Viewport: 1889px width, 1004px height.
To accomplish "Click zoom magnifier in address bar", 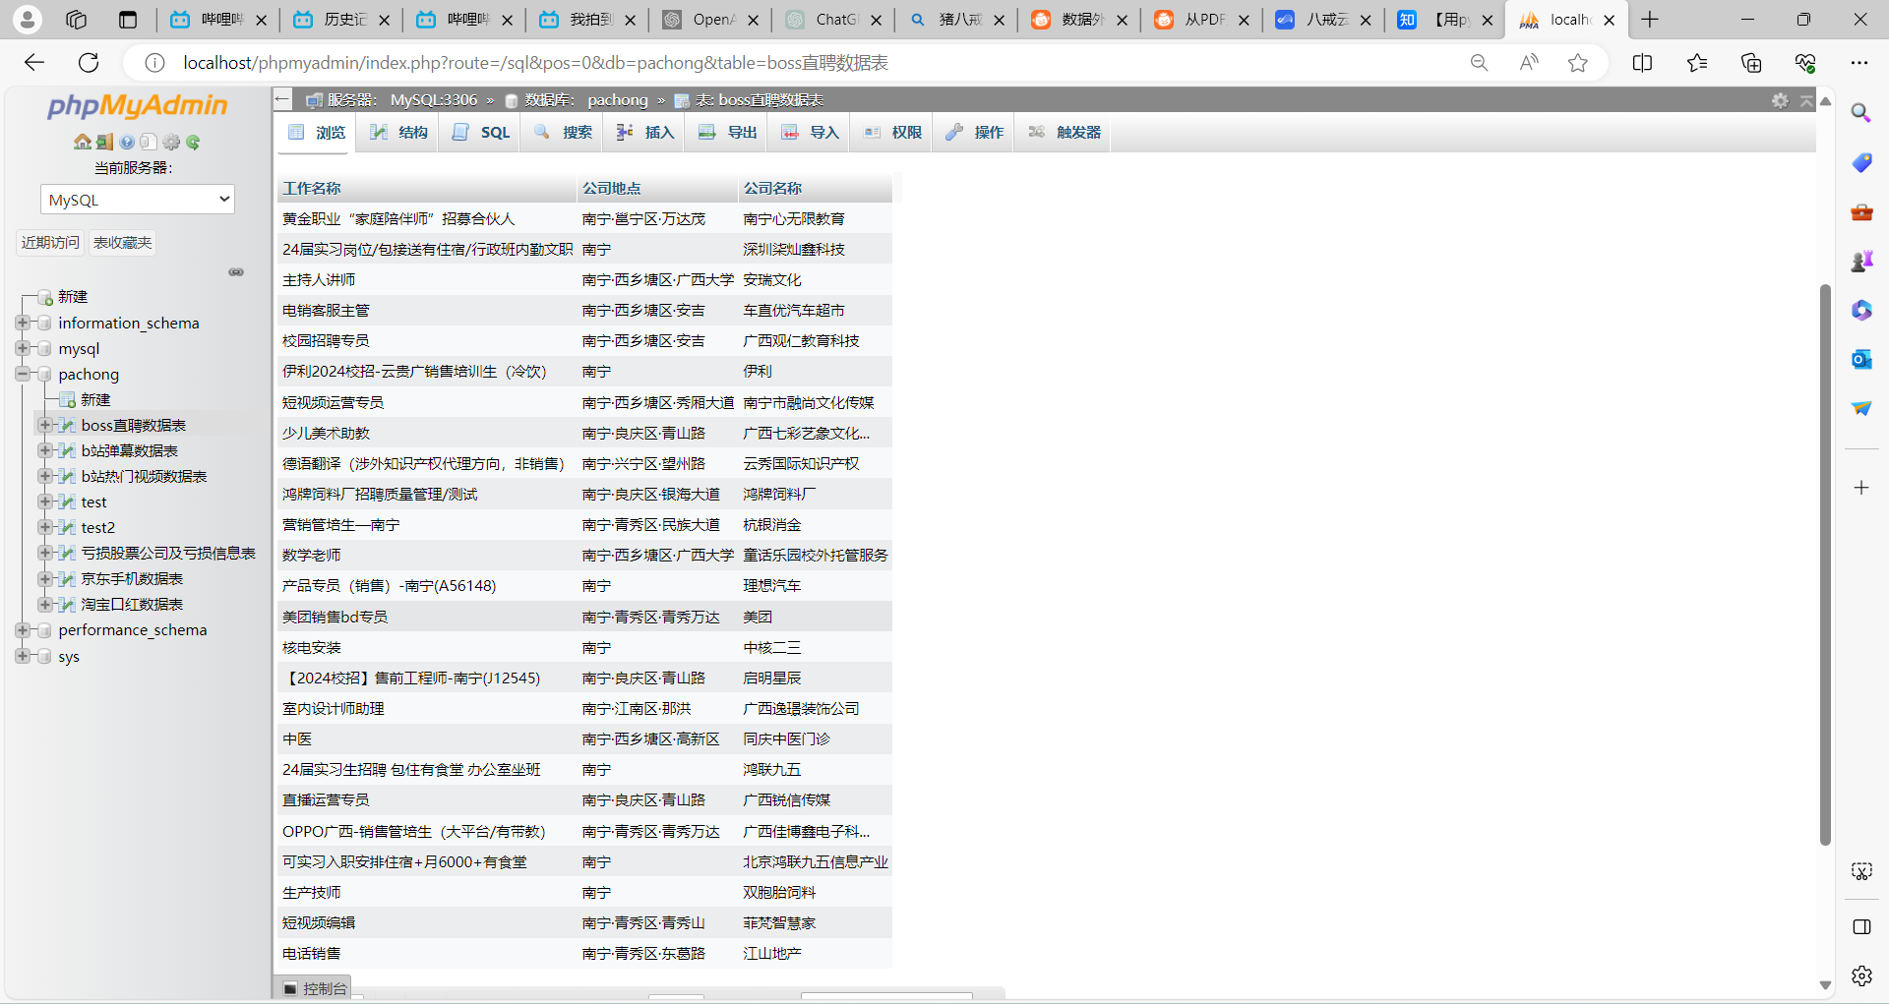I will pos(1479,63).
